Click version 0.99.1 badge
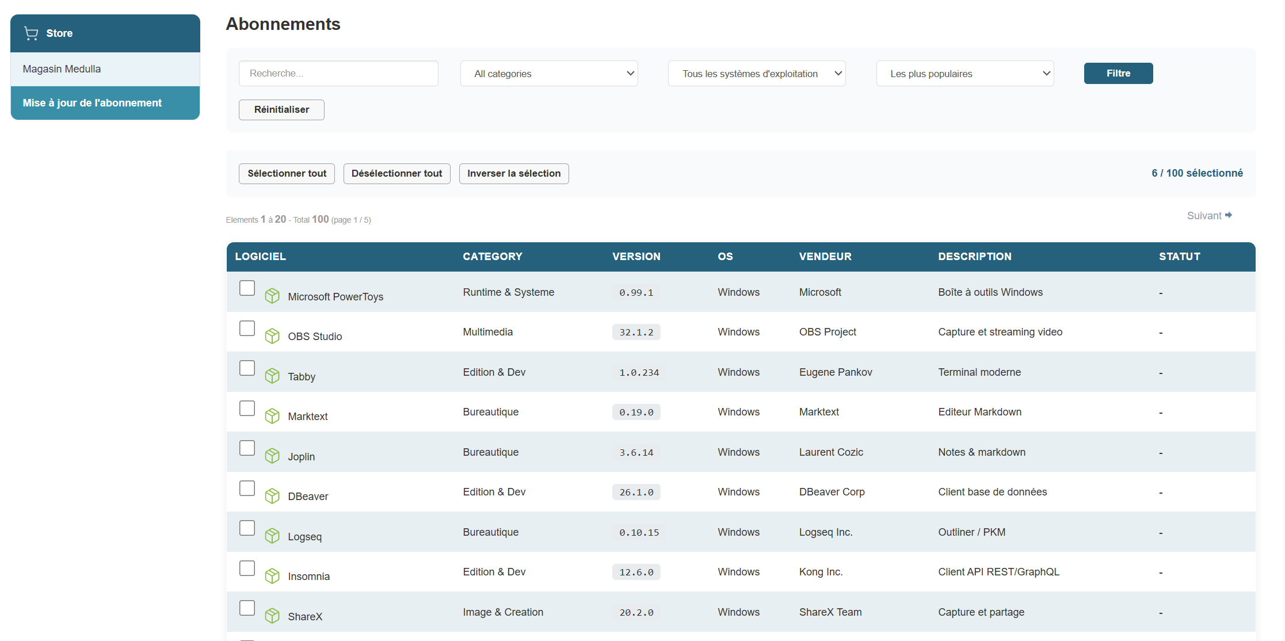Screen dimensions: 1285x641 pos(636,292)
